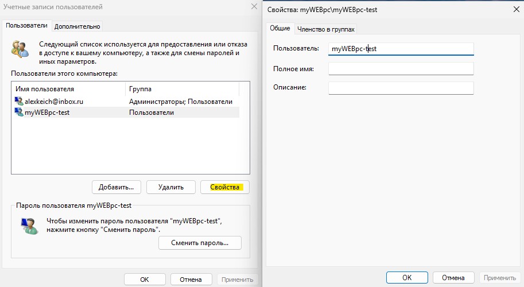Open Свойства for the selected user

click(225, 187)
